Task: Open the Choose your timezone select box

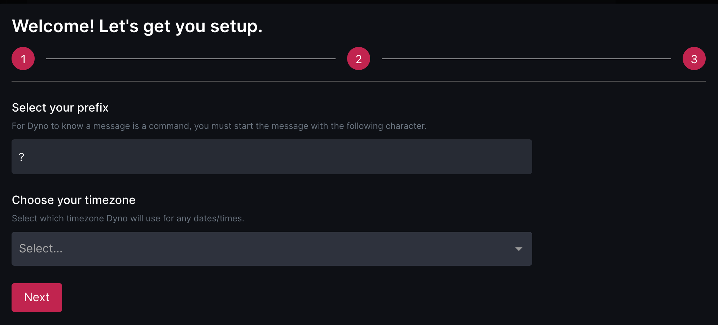Action: [271, 249]
